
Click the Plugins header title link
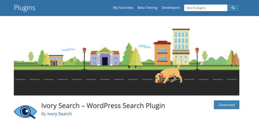(x=25, y=8)
